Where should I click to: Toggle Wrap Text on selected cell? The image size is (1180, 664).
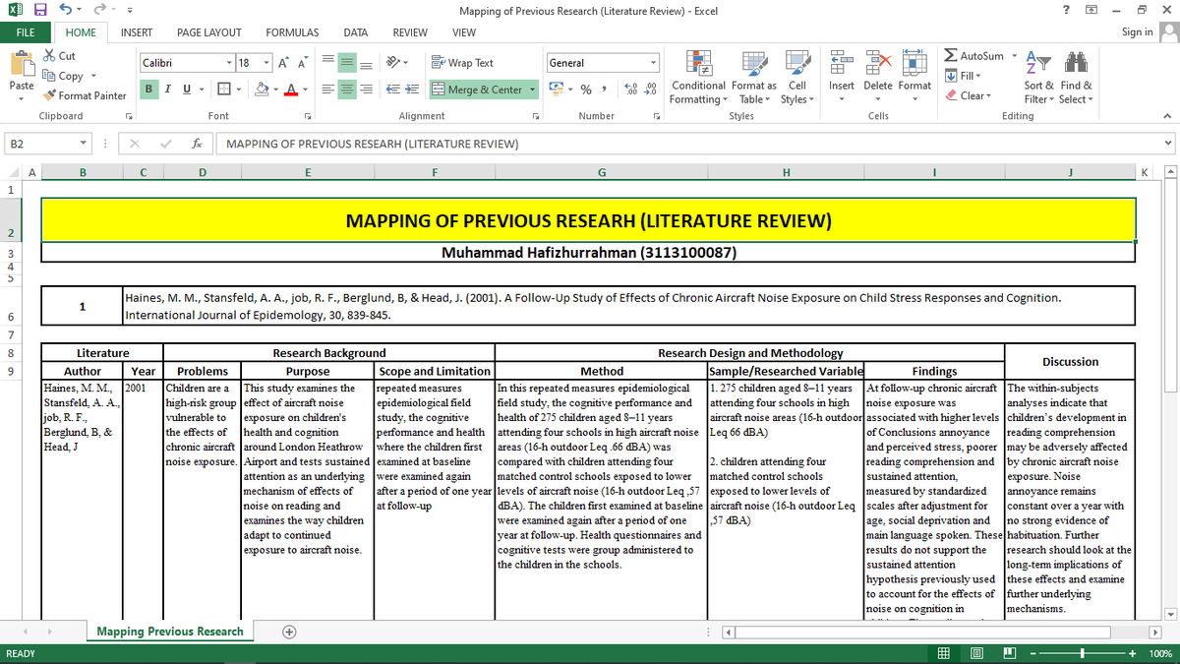coord(462,63)
